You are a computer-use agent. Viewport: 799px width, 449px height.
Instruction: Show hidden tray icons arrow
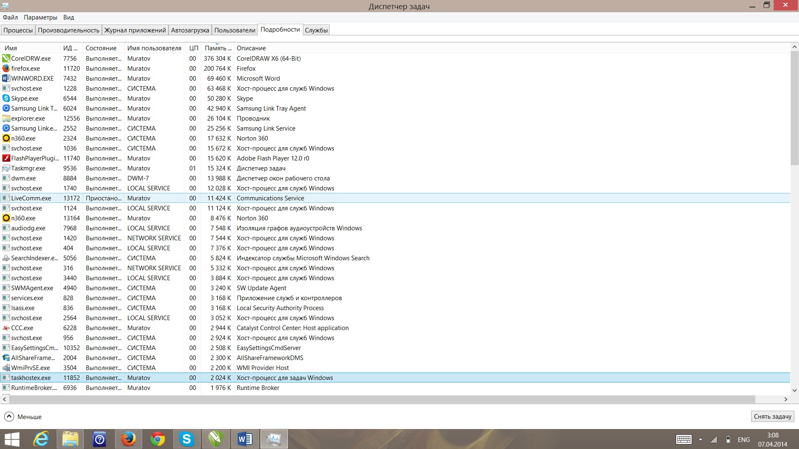click(700, 439)
